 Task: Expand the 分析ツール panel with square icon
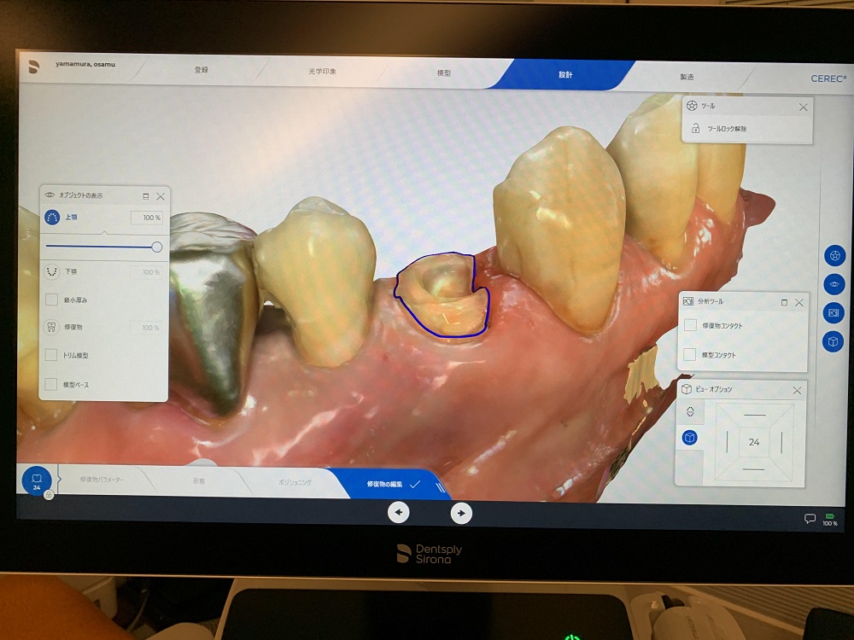(784, 302)
